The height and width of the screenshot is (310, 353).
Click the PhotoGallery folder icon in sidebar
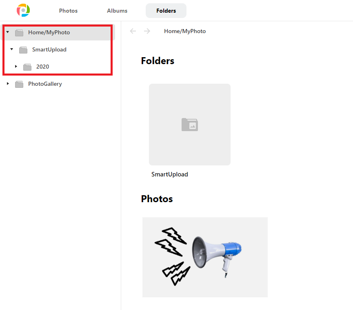coord(19,84)
